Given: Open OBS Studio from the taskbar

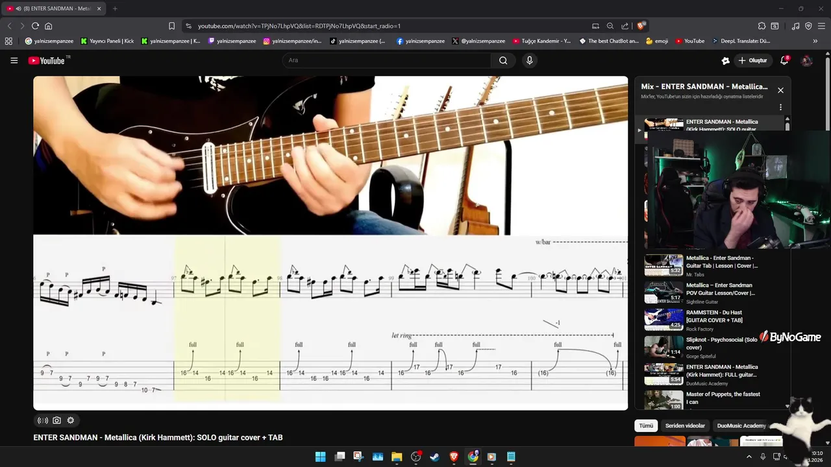Looking at the screenshot, I should [x=415, y=457].
